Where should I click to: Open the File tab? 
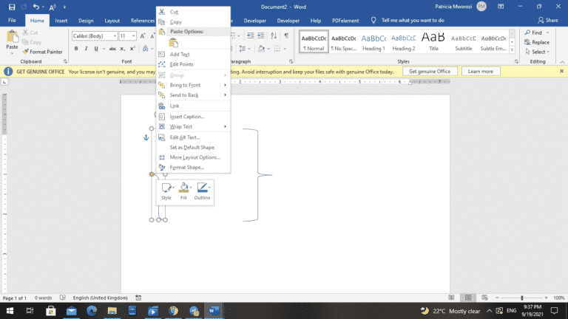(x=12, y=21)
